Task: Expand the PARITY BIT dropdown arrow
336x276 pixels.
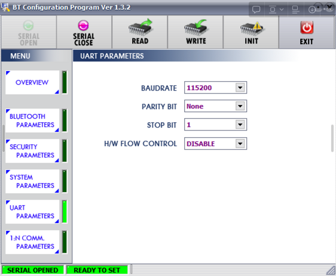Action: [240, 106]
